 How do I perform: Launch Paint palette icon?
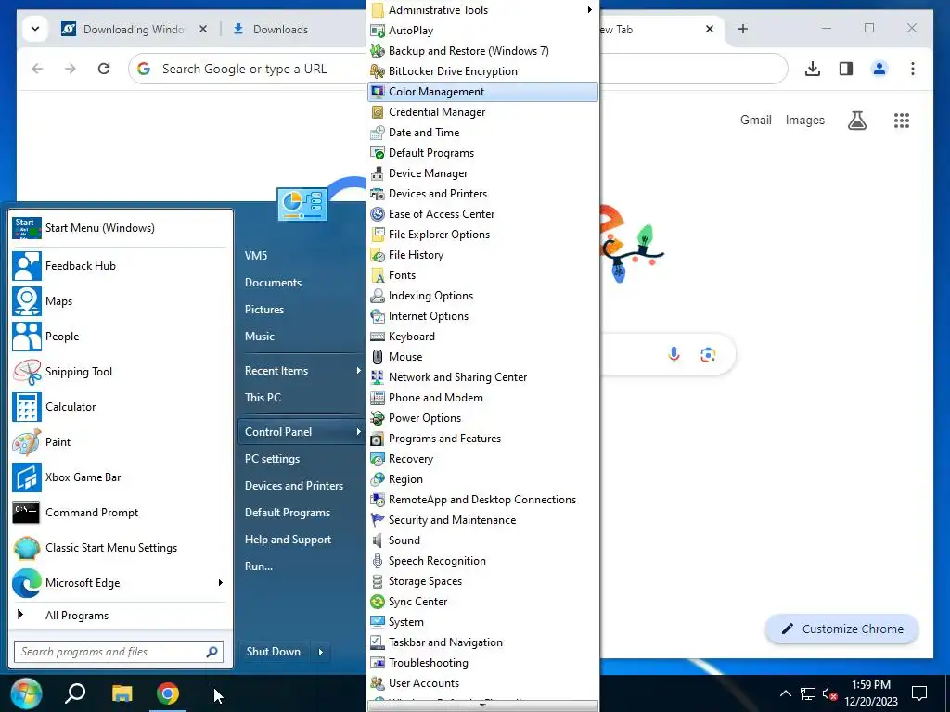tap(27, 442)
